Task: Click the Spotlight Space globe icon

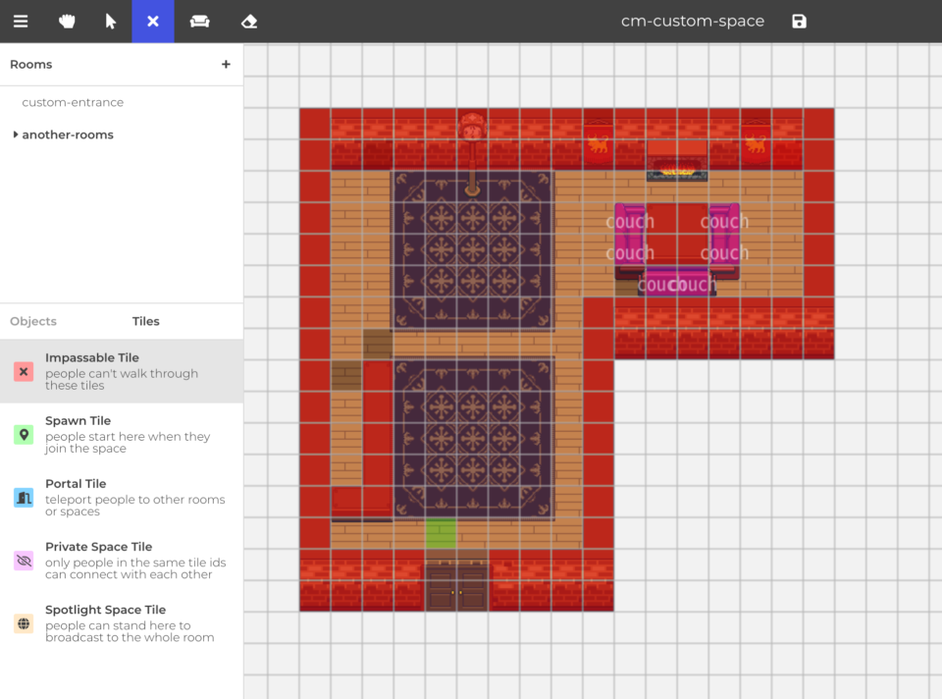Action: tap(23, 623)
